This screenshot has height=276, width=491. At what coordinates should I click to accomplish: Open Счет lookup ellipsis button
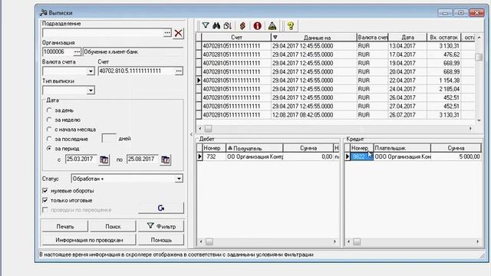click(x=179, y=71)
